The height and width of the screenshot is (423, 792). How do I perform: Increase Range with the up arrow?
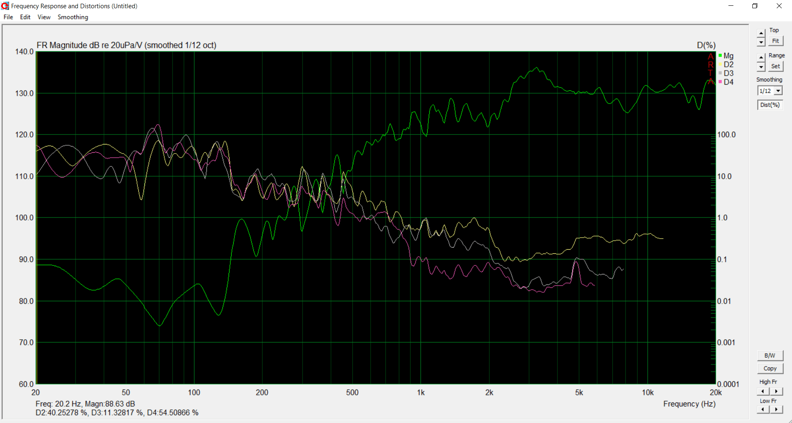pyautogui.click(x=761, y=58)
